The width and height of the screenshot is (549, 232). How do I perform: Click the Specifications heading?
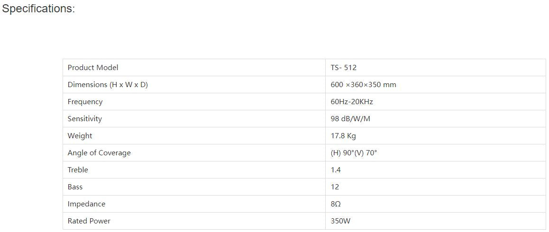tap(39, 9)
